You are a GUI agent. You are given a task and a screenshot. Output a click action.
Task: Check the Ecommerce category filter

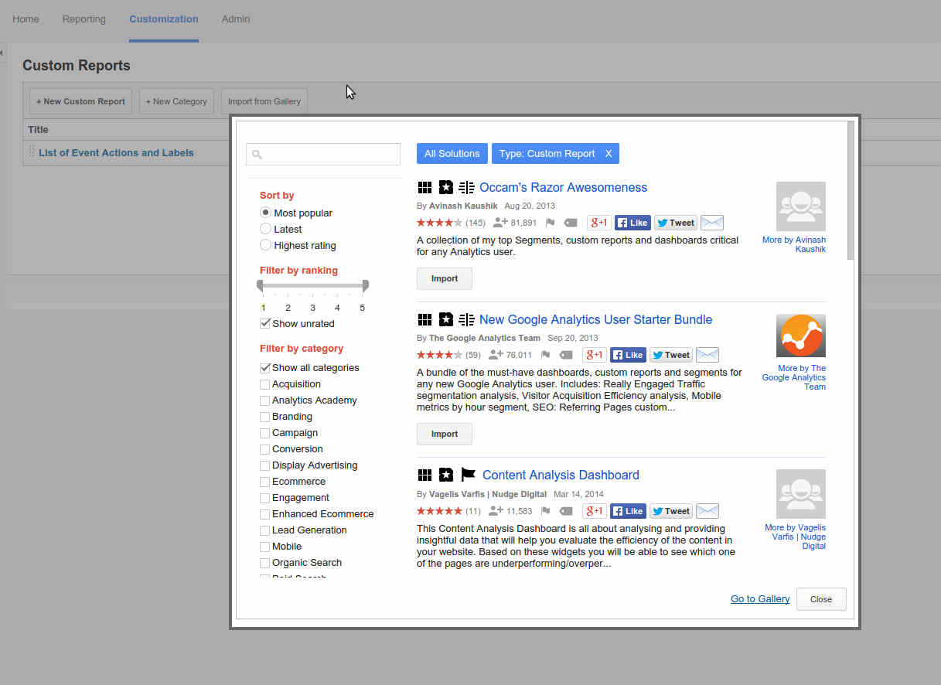[x=265, y=482]
